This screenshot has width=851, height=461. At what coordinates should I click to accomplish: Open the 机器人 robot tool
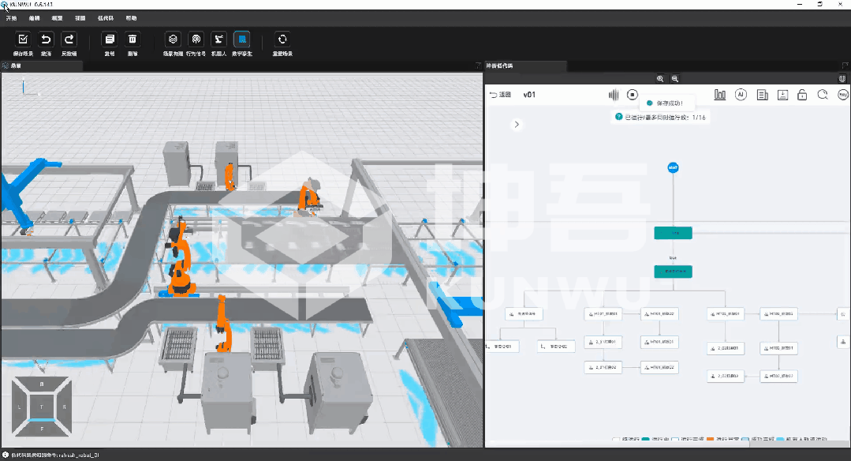click(218, 39)
